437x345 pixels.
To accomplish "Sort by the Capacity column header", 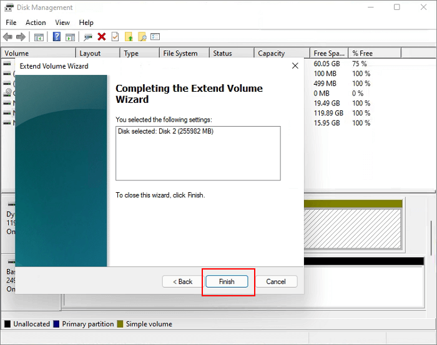I will pyautogui.click(x=272, y=54).
